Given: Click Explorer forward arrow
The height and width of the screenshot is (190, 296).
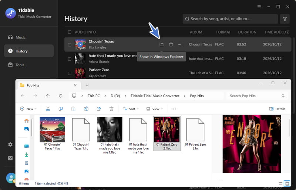Looking at the screenshot, I should click(x=35, y=96).
